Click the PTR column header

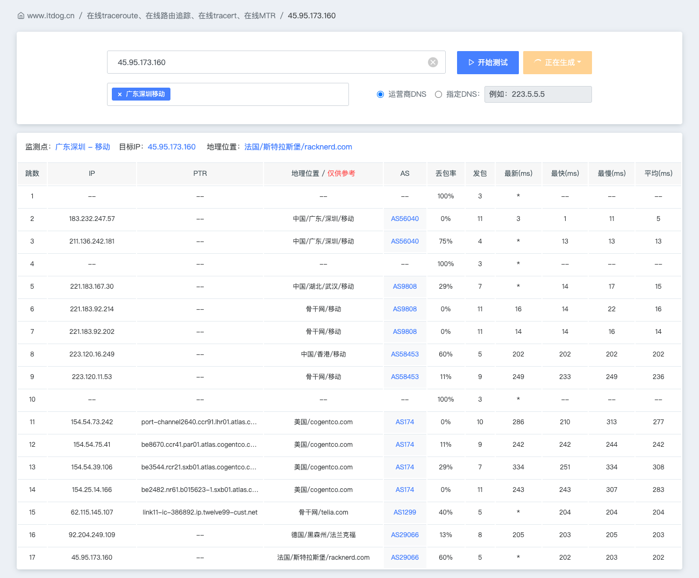[x=200, y=173]
